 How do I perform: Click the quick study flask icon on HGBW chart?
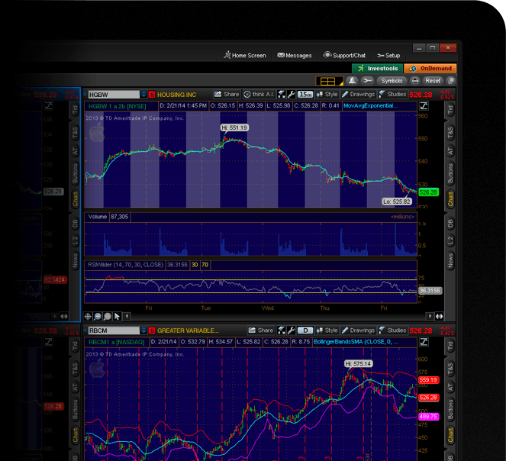pos(282,95)
